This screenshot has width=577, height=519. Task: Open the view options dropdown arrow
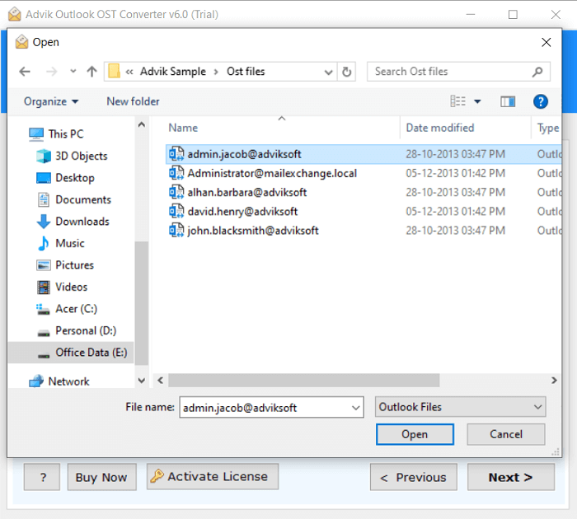(x=477, y=101)
